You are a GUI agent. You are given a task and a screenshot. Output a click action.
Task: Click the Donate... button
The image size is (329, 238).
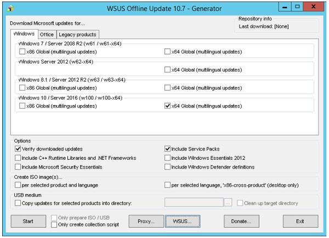click(x=241, y=221)
